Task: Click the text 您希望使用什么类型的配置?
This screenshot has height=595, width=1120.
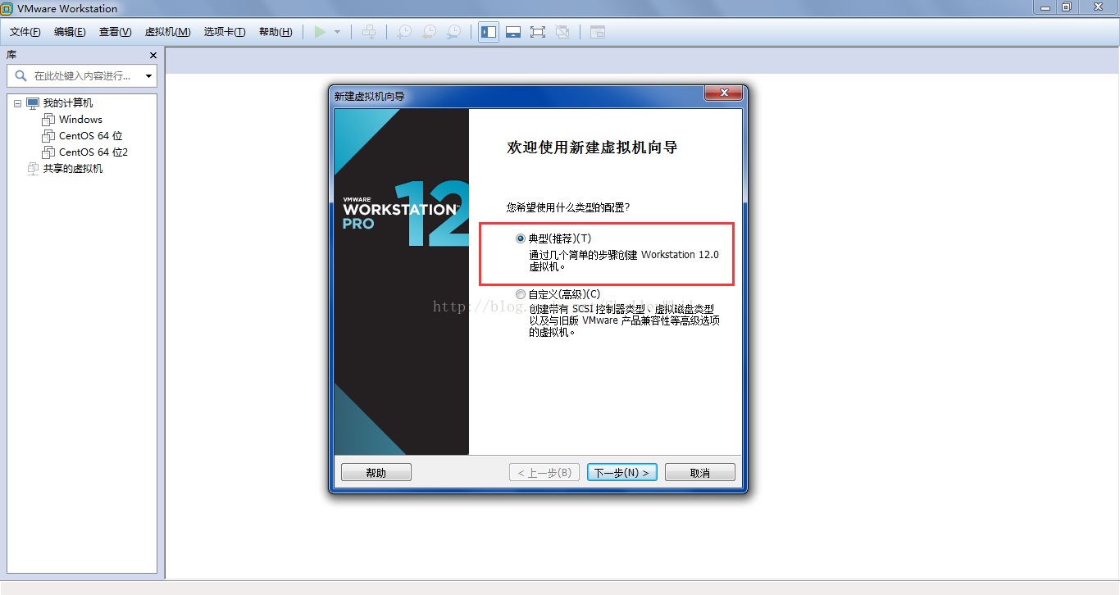Action: click(x=568, y=207)
